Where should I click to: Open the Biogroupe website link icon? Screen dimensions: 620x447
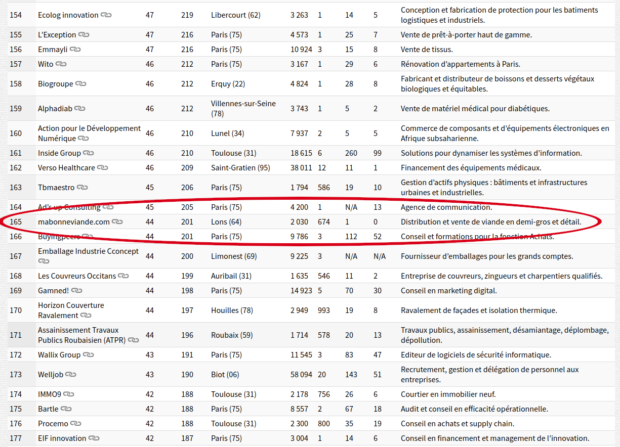coord(81,84)
